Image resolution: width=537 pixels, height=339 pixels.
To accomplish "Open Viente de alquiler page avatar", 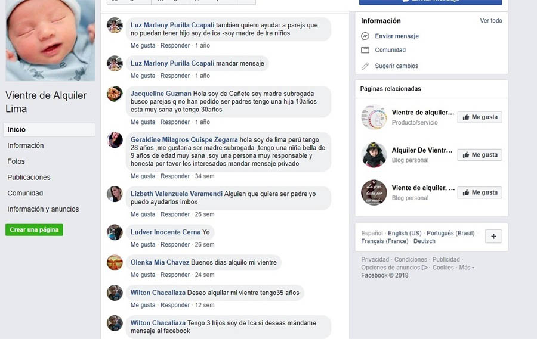I will (x=374, y=192).
